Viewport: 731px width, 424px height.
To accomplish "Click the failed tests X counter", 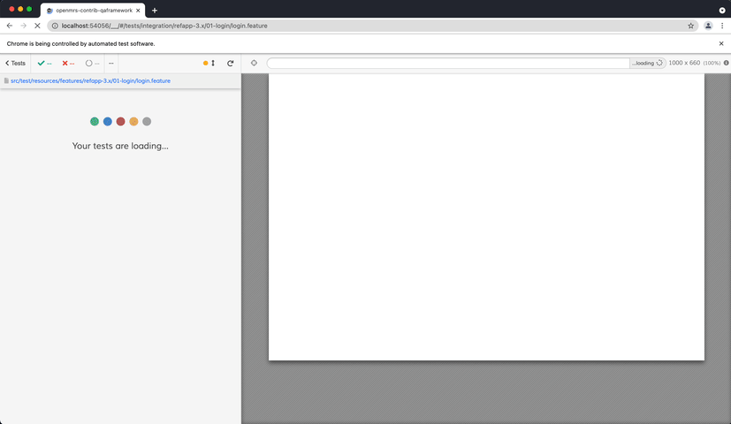I will (x=68, y=63).
